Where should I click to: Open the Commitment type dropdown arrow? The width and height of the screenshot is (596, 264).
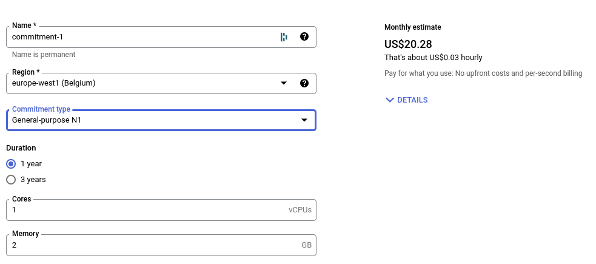[304, 120]
